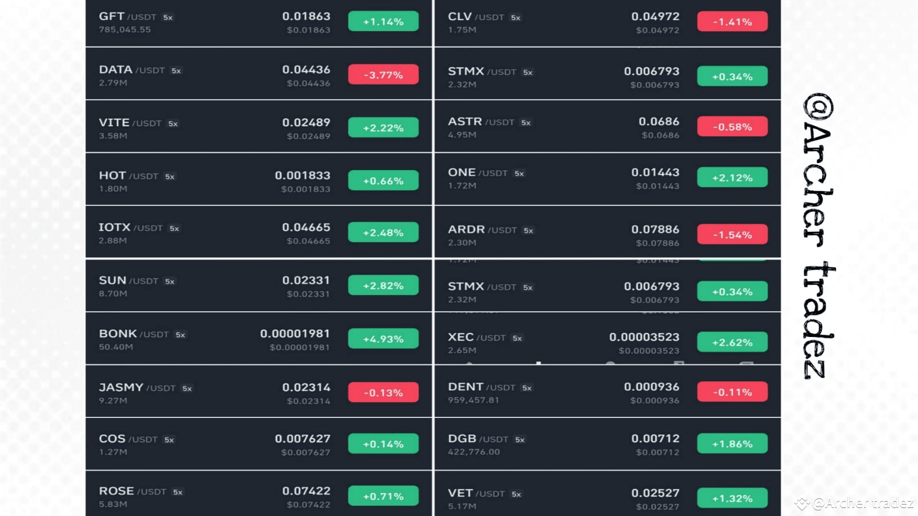Open the SUN/USDT trading pair
This screenshot has width=918, height=516.
tap(259, 285)
